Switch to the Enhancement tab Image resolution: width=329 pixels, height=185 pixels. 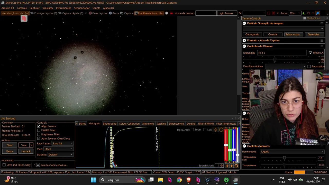coord(176,124)
